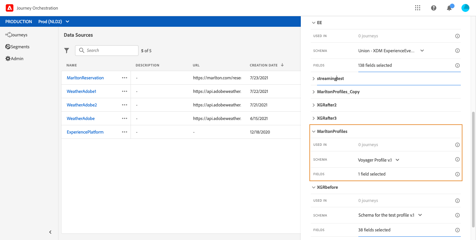
Task: Go to Journeys in sidebar
Action: point(16,35)
